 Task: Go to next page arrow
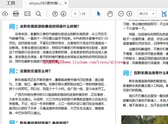[63, 14]
